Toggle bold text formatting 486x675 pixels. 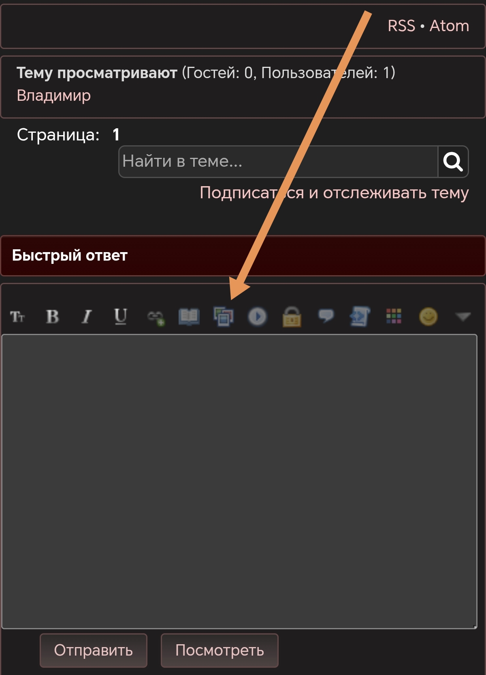pos(52,316)
